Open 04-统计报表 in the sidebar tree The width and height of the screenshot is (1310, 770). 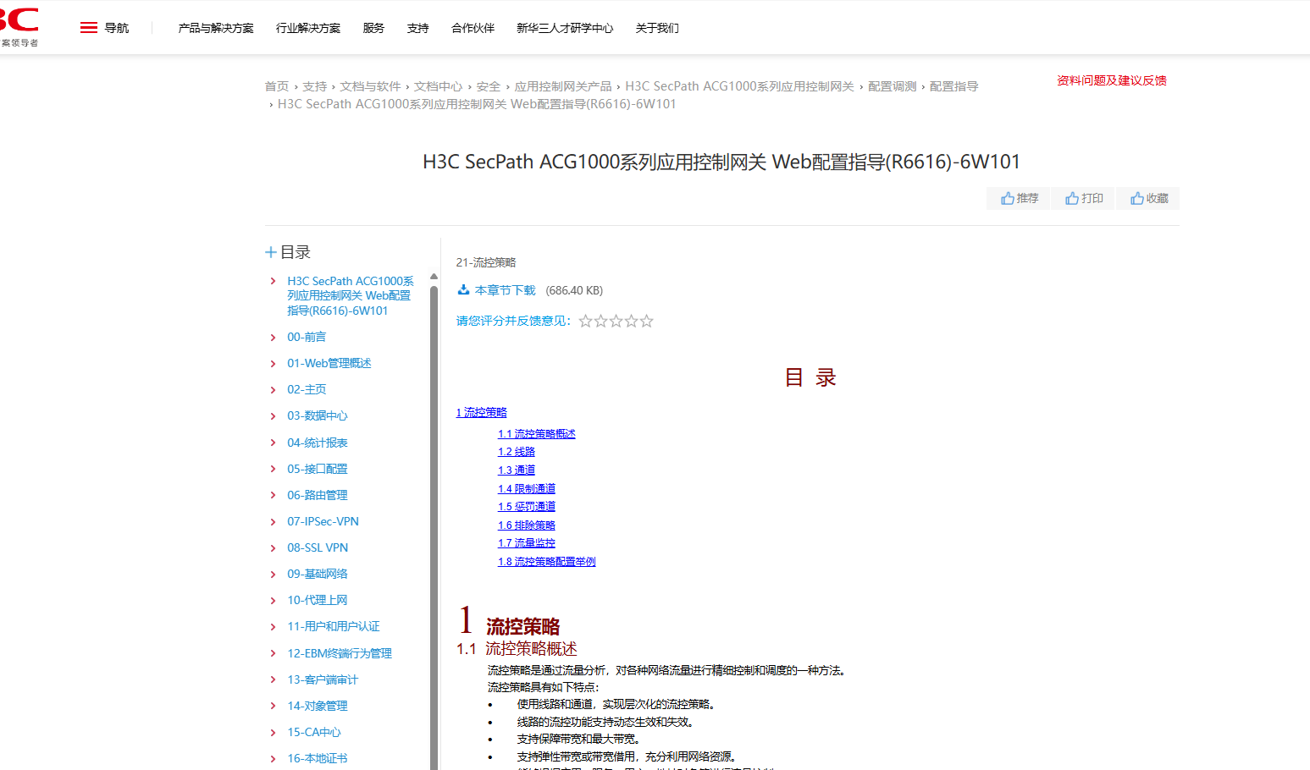coord(318,443)
